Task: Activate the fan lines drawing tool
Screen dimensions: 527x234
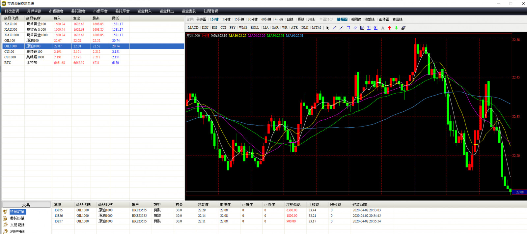Action: pos(362,28)
